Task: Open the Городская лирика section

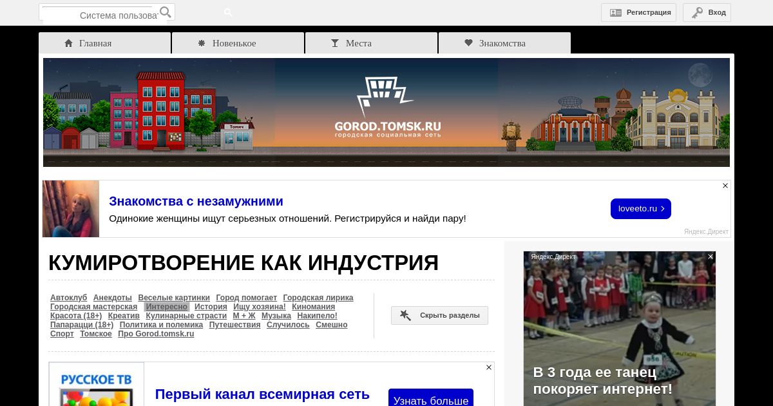Action: pyautogui.click(x=318, y=298)
